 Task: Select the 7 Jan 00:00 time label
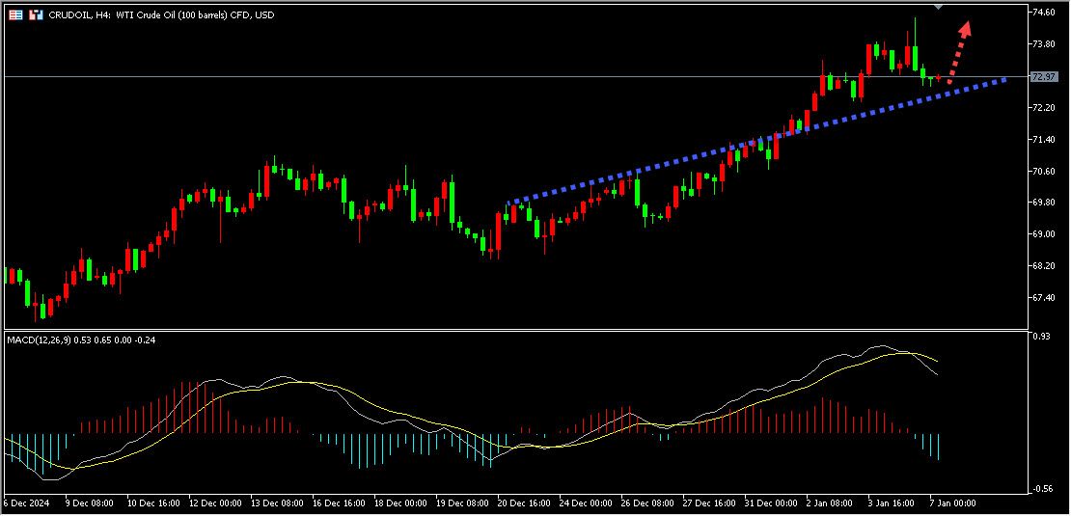pyautogui.click(x=951, y=503)
